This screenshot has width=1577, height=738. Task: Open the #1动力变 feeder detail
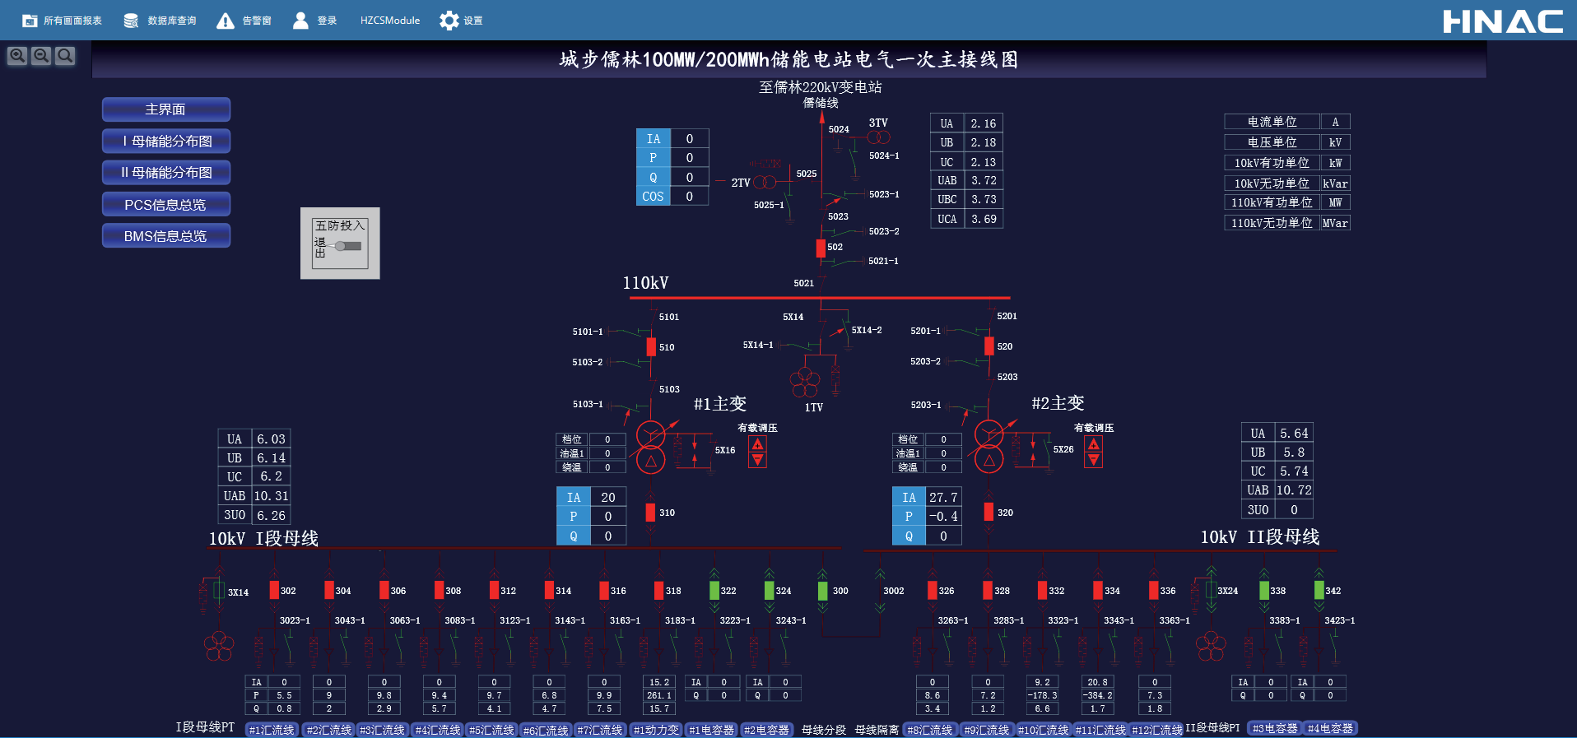point(656,730)
